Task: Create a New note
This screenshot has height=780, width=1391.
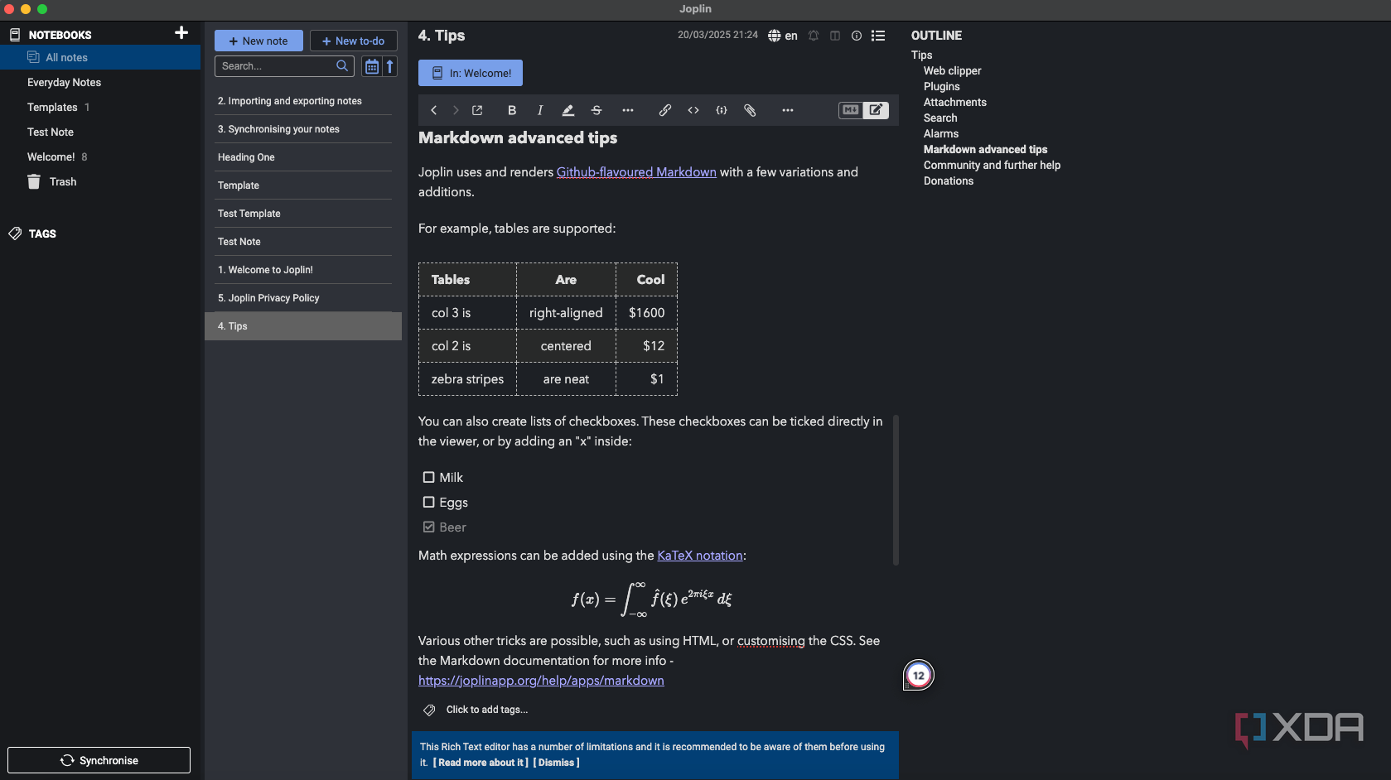Action: (x=258, y=41)
